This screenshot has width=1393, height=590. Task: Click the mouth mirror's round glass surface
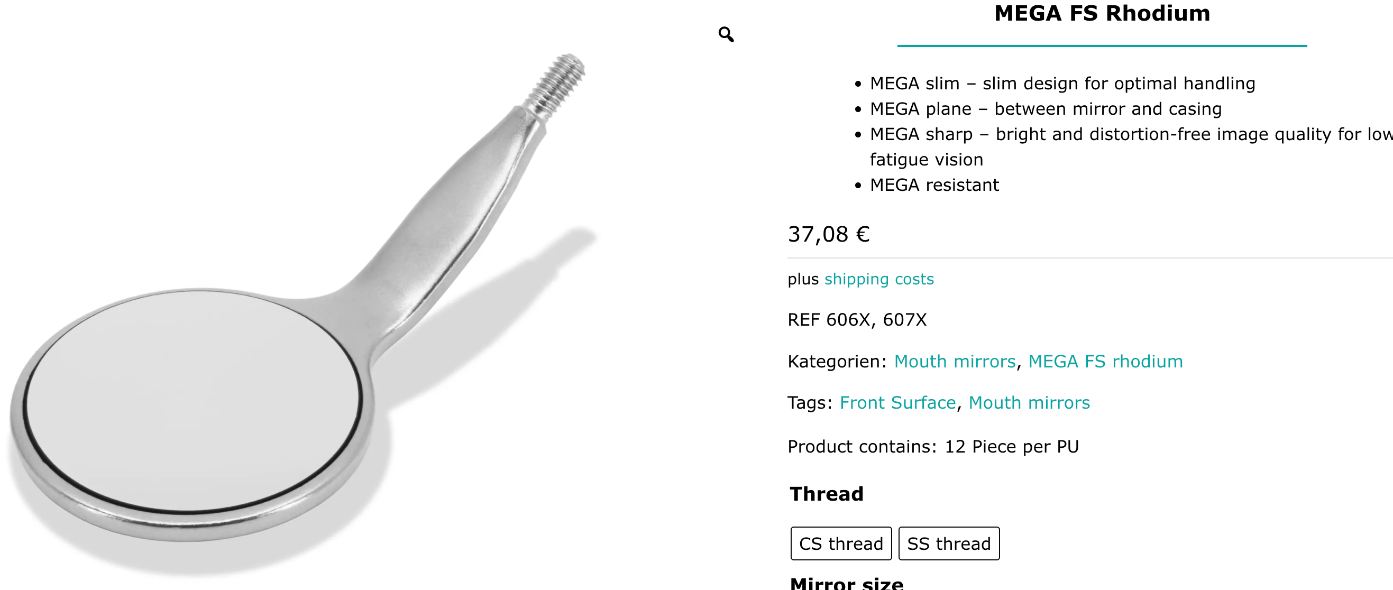(x=192, y=400)
